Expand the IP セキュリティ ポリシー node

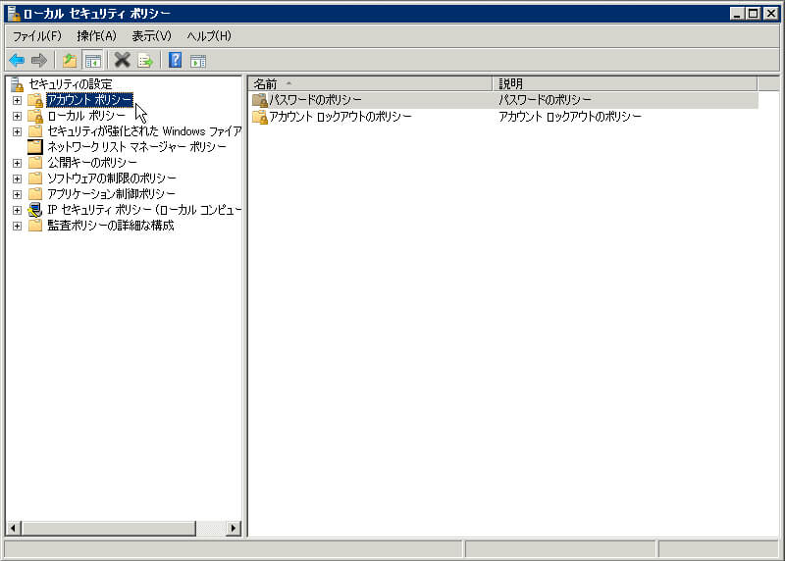(x=17, y=210)
